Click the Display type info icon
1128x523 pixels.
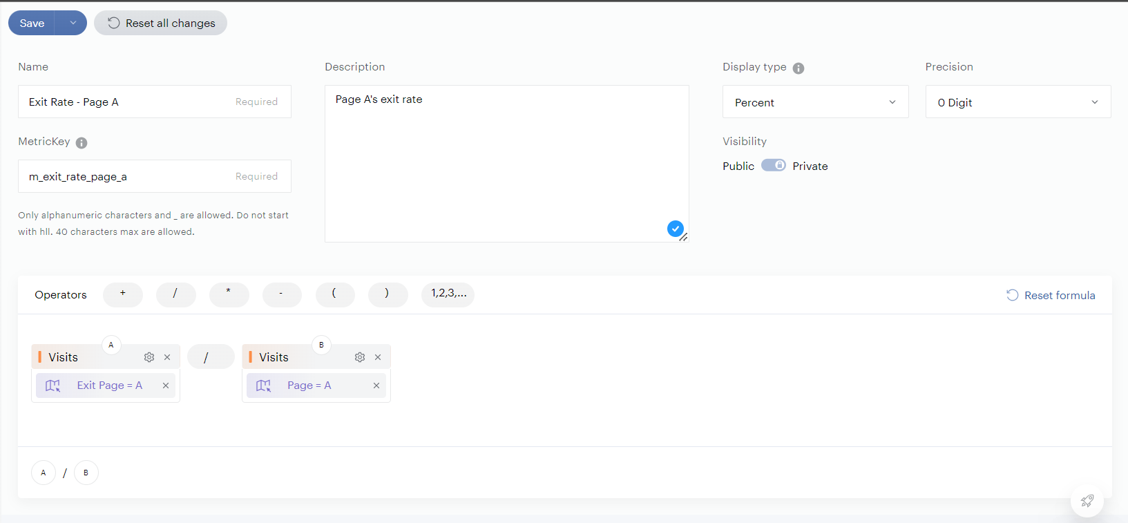[x=799, y=68]
